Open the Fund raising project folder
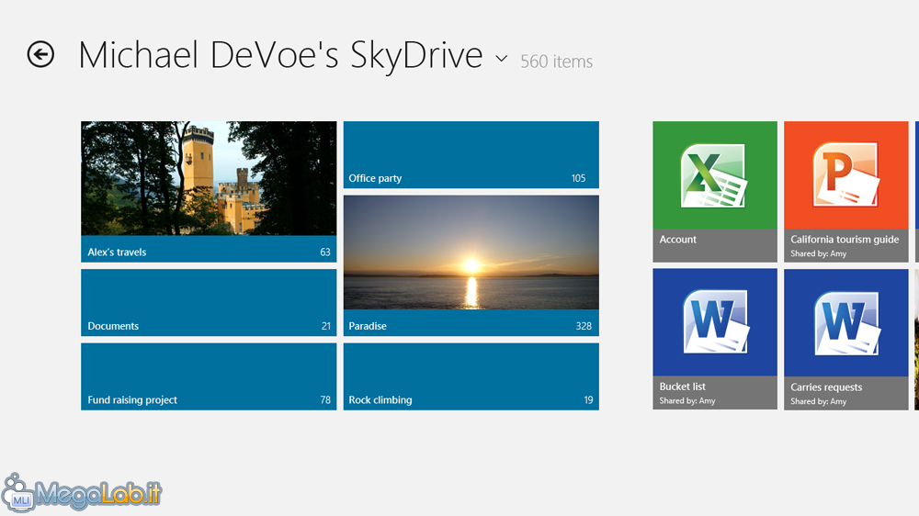 [x=209, y=376]
